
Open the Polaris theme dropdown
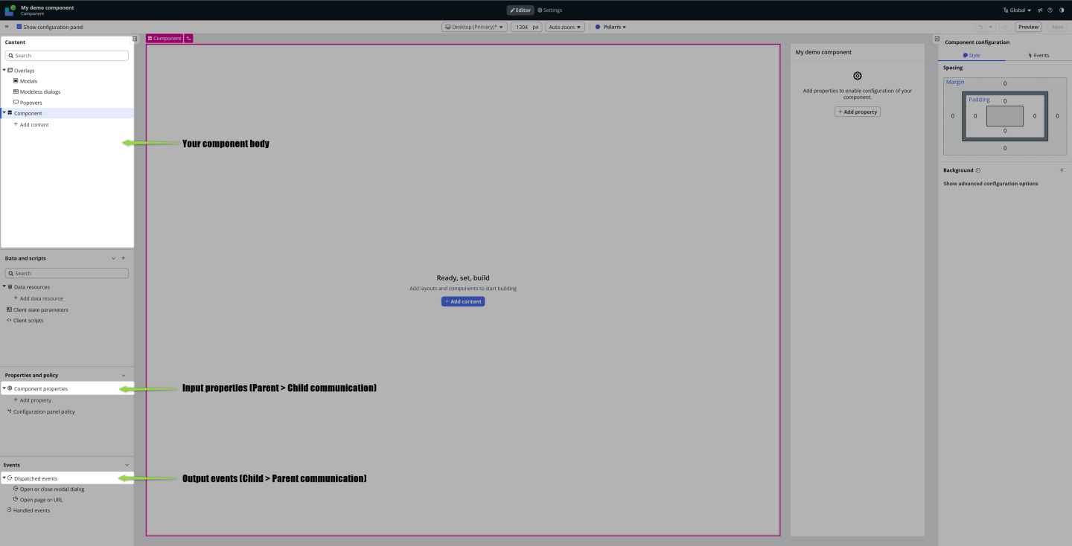(x=610, y=26)
